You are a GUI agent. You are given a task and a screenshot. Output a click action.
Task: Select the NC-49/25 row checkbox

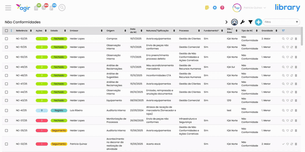(x=6, y=67)
